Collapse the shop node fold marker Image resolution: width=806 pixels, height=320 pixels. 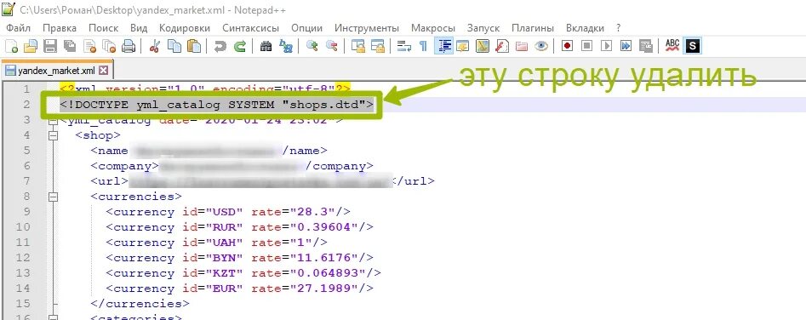pyautogui.click(x=53, y=135)
